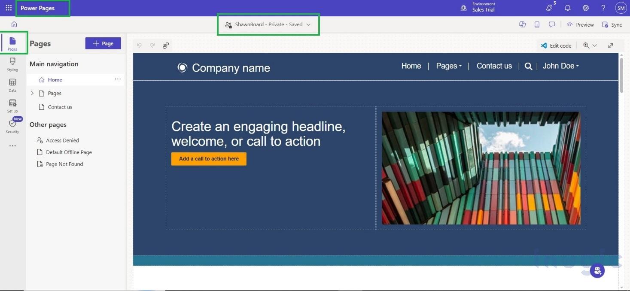Click the Home link in site header
The height and width of the screenshot is (291, 630).
point(411,66)
